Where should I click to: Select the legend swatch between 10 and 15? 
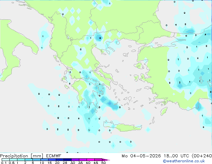tap(44, 160)
